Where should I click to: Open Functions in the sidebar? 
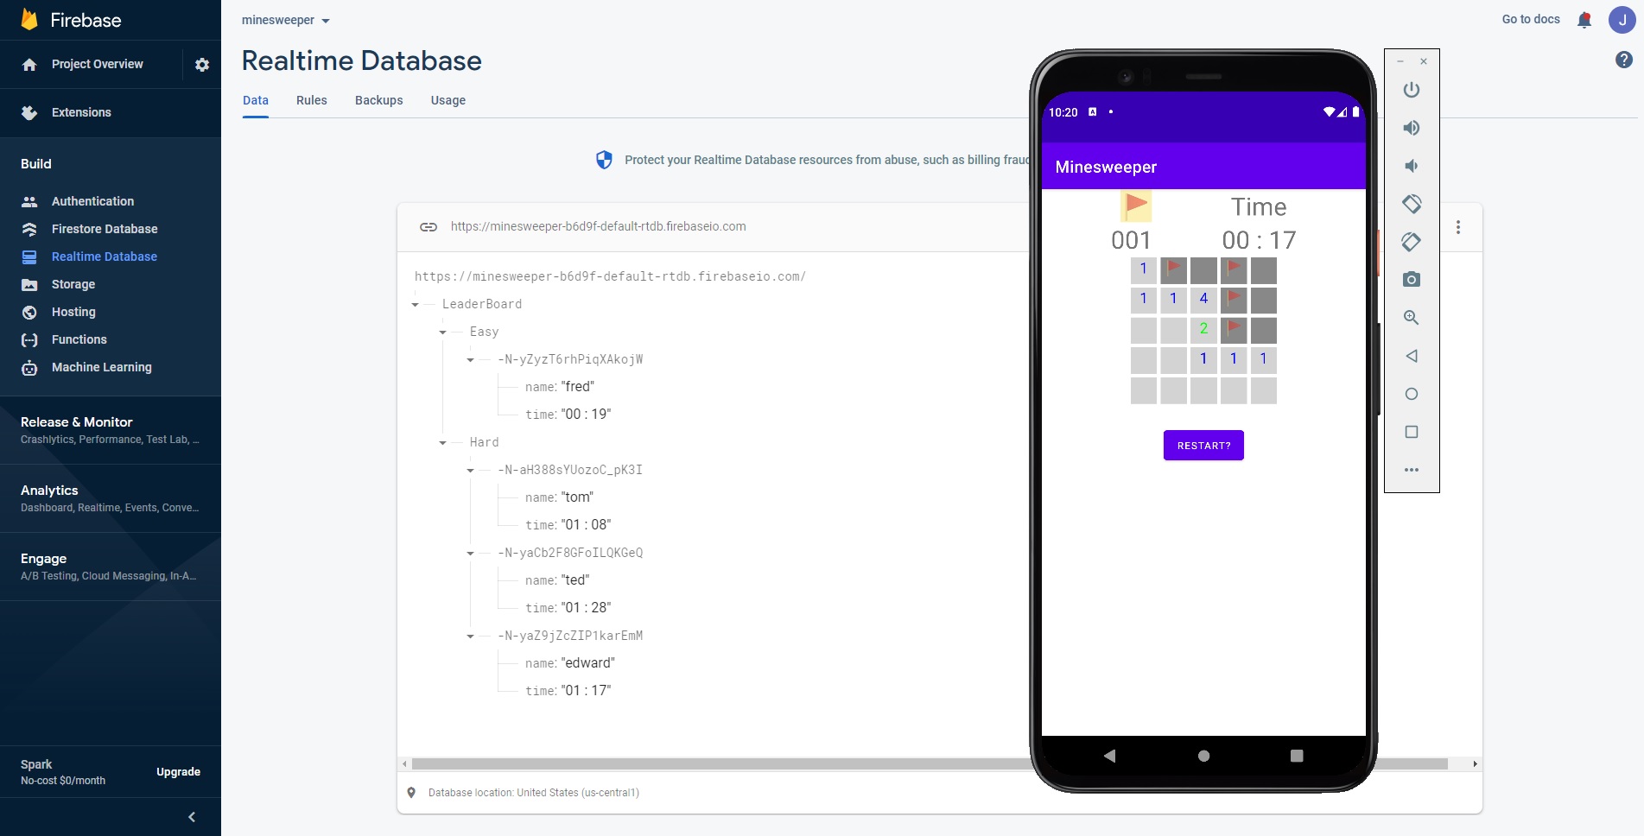(79, 339)
